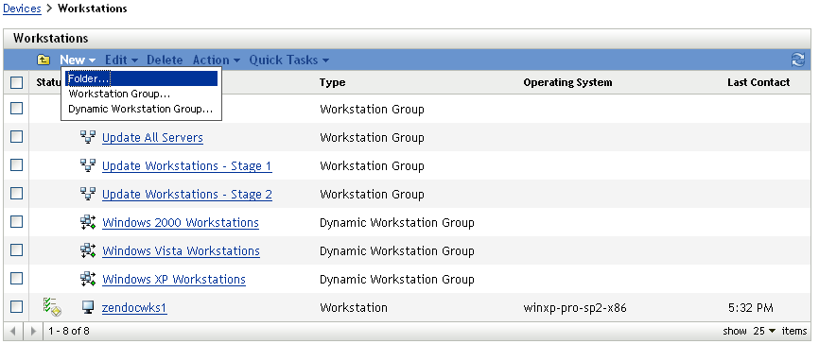This screenshot has height=344, width=819.
Task: Choose Dynamic Workstation Group... menu entry
Action: pyautogui.click(x=142, y=109)
